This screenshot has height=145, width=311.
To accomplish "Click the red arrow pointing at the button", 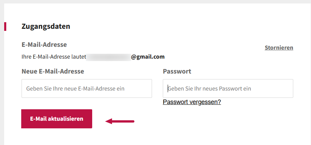I will [120, 121].
